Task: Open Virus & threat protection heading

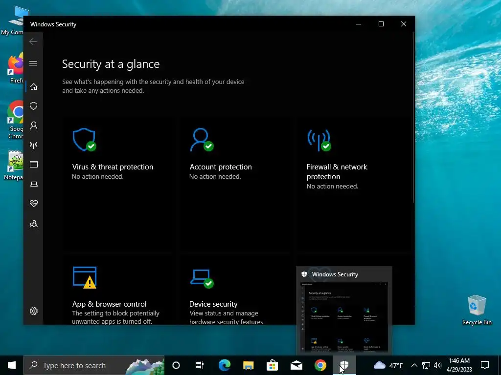Action: pyautogui.click(x=113, y=167)
